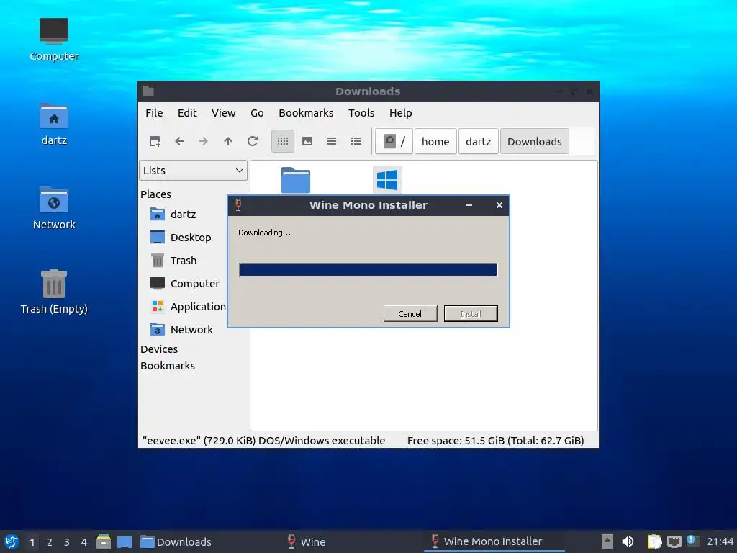This screenshot has width=737, height=553.
Task: Click the root filesystem path button
Action: coord(394,141)
